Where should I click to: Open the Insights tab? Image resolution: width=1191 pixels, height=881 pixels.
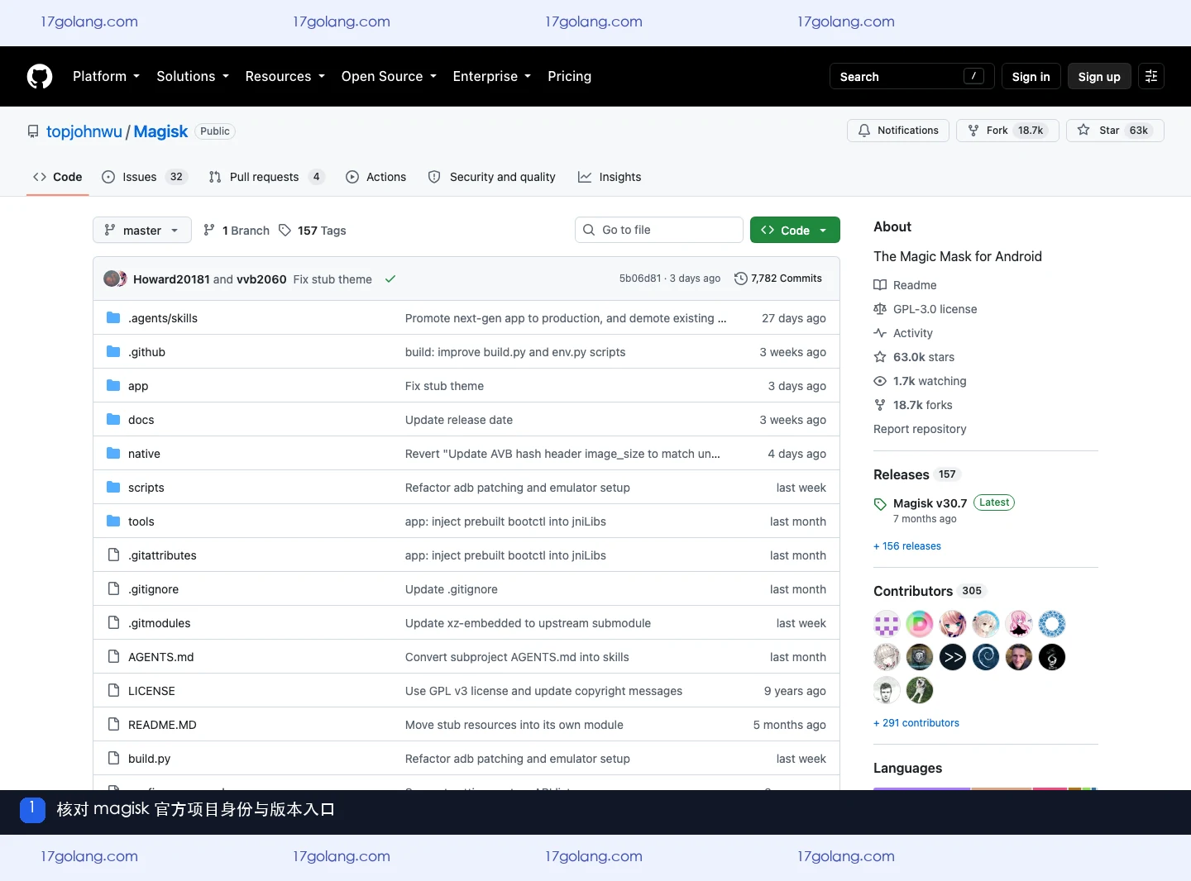(610, 177)
